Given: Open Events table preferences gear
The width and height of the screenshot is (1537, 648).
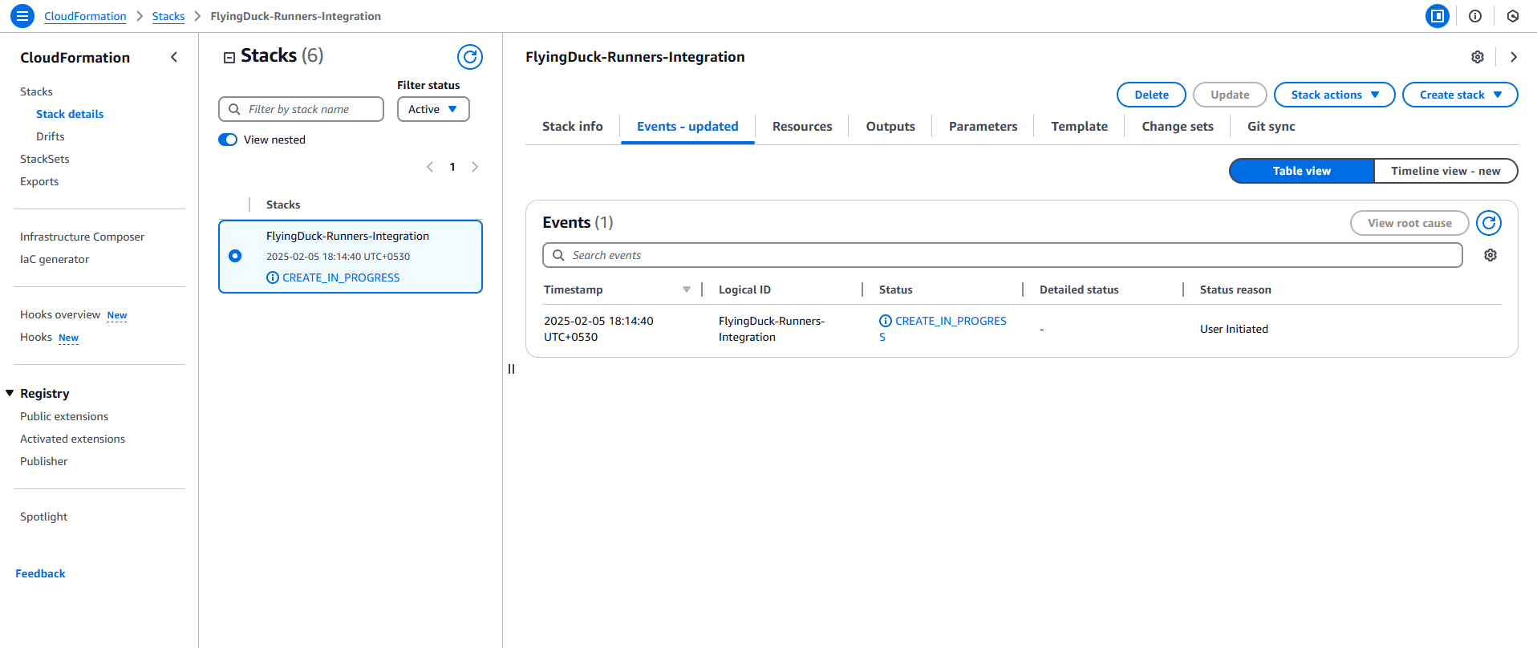Looking at the screenshot, I should [x=1490, y=255].
